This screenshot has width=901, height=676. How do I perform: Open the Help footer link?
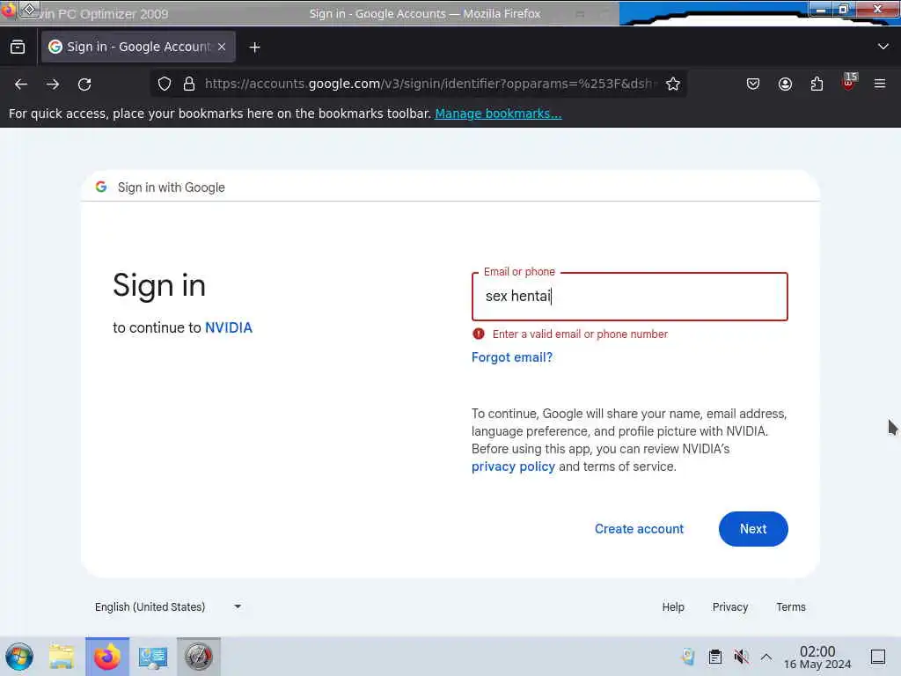click(673, 607)
